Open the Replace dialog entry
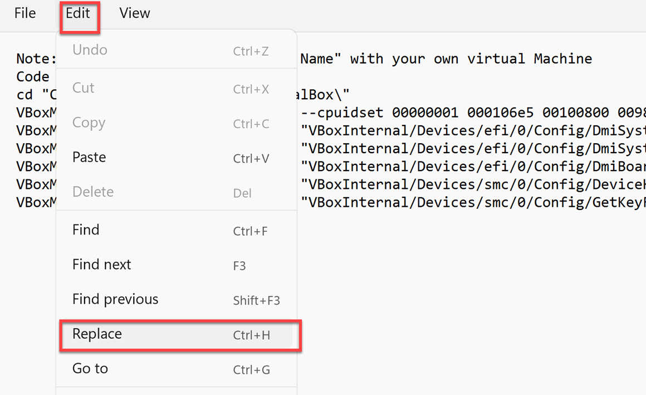The width and height of the screenshot is (646, 395). [x=97, y=334]
